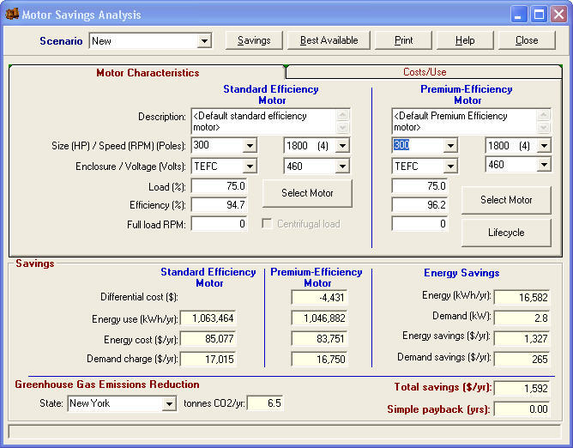The image size is (573, 448).
Task: Click the Print button
Action: (x=403, y=40)
